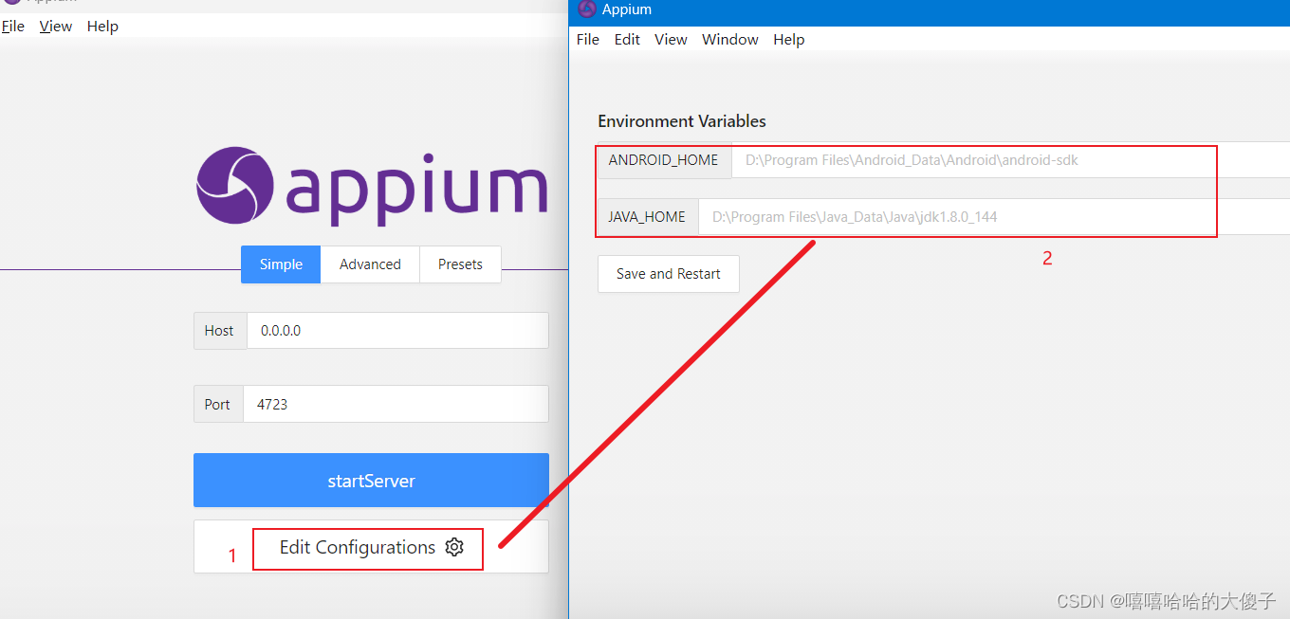Open View menu in front Appium window

671,39
